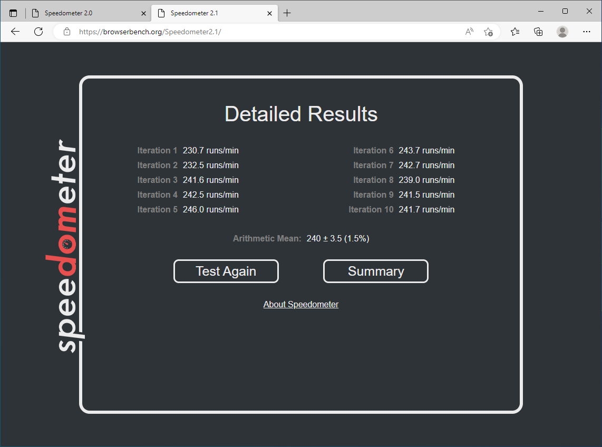Select Iteration 8 value 239.0 runs/min

pyautogui.click(x=426, y=180)
